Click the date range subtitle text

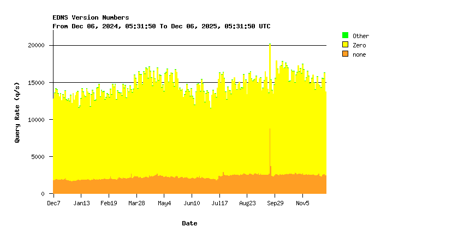[x=161, y=26]
